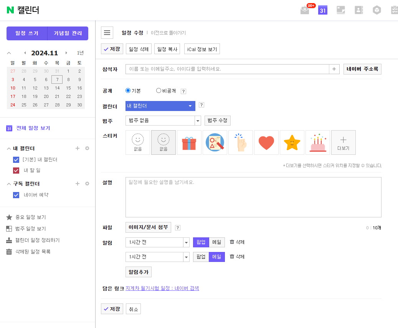Viewport: 398px width, 328px height.
Task: Select the heart sticker
Action: tap(266, 142)
